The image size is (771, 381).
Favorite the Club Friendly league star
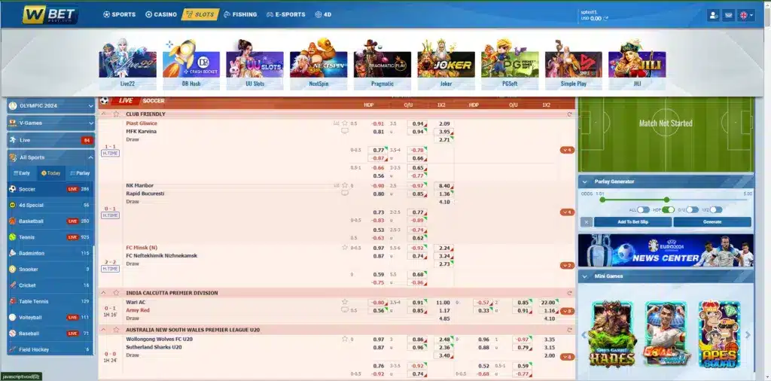pyautogui.click(x=116, y=114)
